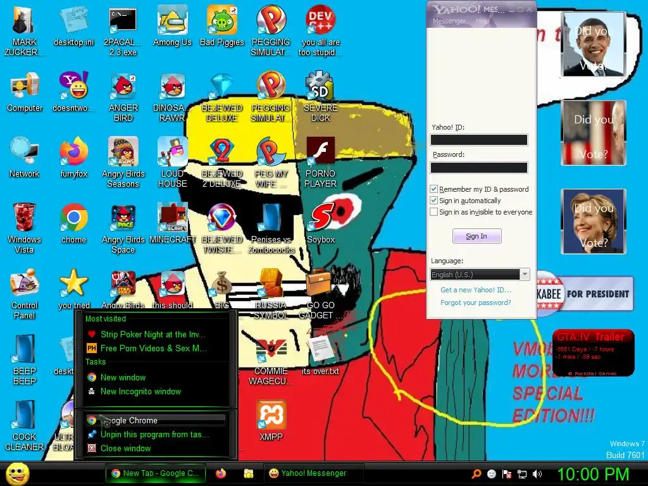648x486 pixels.
Task: Follow 'Get a new Yahoo! ID...' link
Action: pos(476,290)
